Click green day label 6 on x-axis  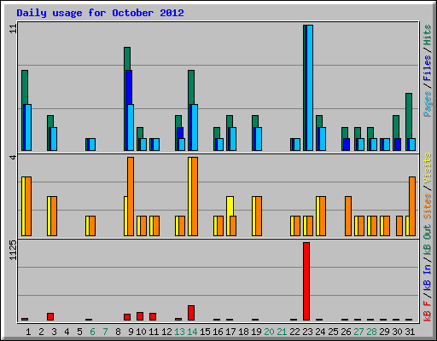pos(92,332)
